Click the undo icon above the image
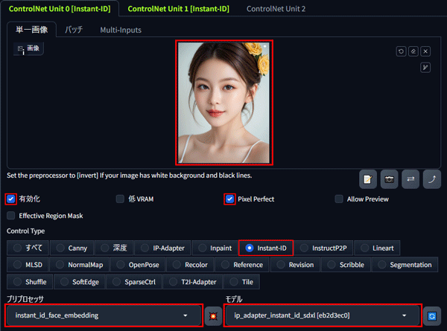The width and height of the screenshot is (447, 331). (x=401, y=51)
